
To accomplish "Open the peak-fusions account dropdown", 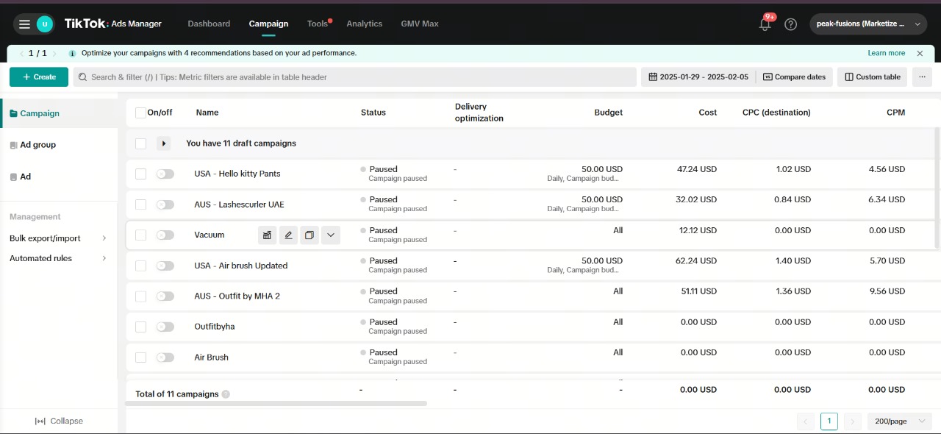I will (x=867, y=24).
